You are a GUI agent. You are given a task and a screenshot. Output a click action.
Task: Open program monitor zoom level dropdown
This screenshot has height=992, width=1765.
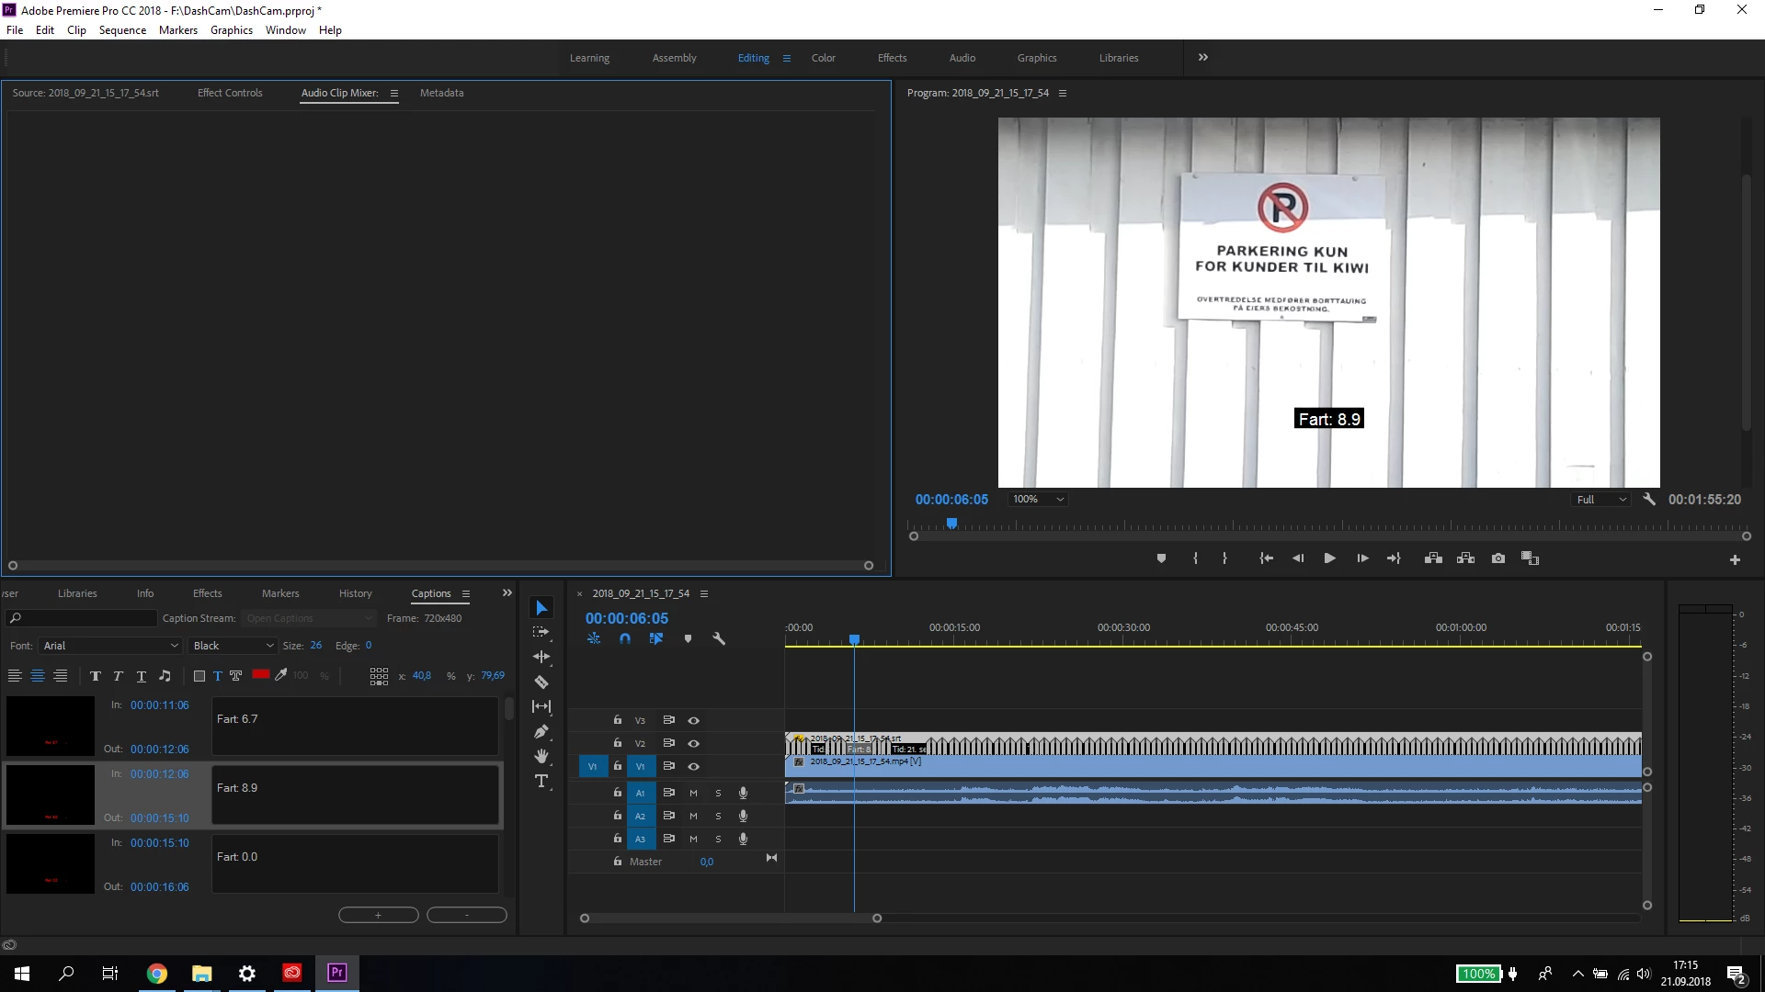[1038, 500]
